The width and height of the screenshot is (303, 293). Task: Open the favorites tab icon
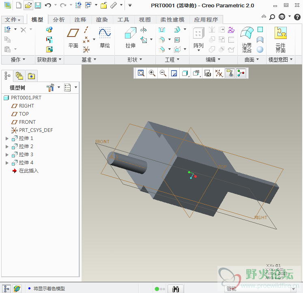pyautogui.click(x=31, y=76)
